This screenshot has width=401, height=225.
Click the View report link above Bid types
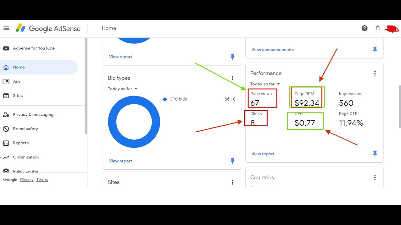[x=121, y=57]
